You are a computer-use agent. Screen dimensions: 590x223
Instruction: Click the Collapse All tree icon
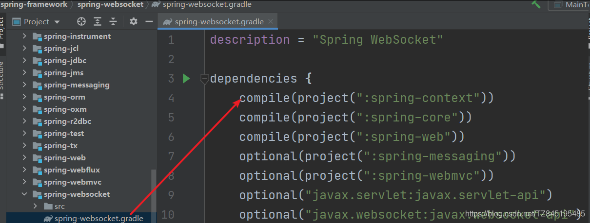[113, 21]
